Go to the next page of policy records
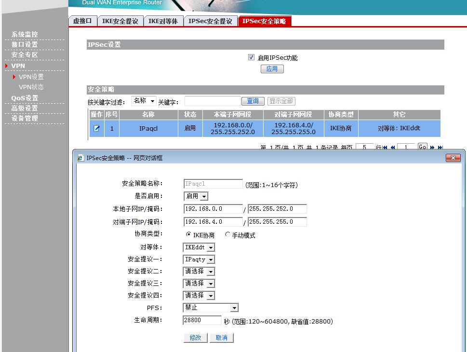The image size is (467, 352). pos(432,147)
